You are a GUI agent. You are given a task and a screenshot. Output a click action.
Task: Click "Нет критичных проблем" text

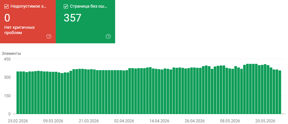[20, 30]
